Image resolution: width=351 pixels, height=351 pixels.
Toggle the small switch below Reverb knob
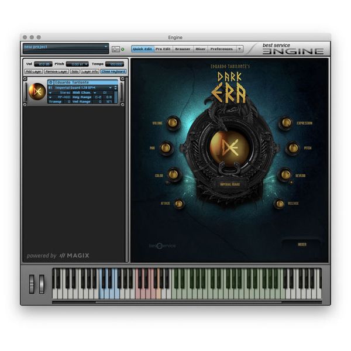(x=291, y=183)
